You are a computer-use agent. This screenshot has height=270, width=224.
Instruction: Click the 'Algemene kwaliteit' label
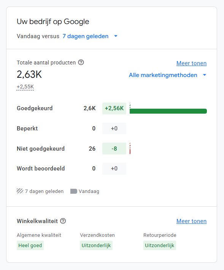39,235
